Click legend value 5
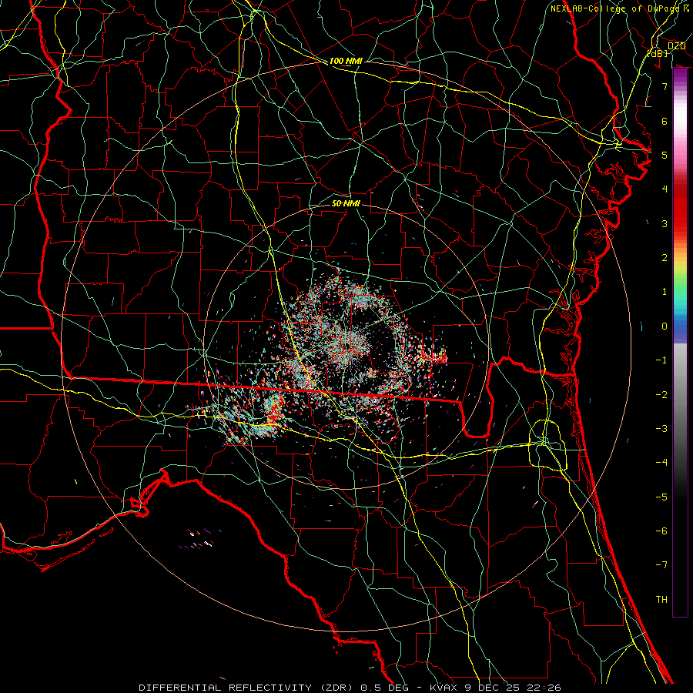Image resolution: width=693 pixels, height=693 pixels. tap(665, 155)
